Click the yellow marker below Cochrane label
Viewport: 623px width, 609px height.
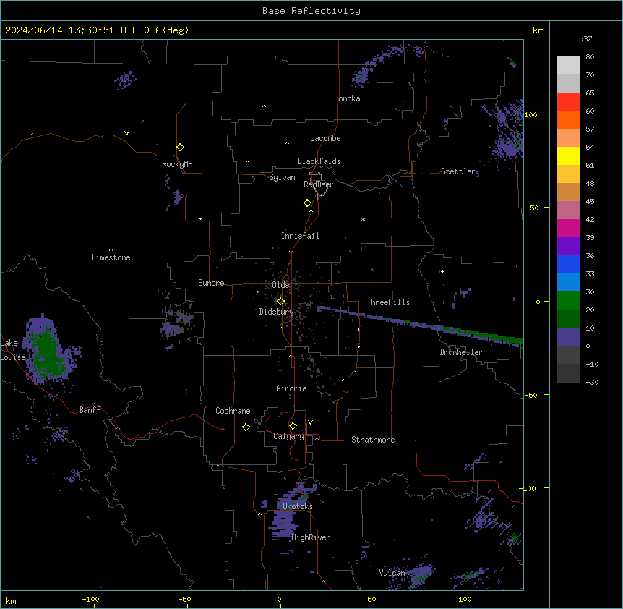pos(246,427)
